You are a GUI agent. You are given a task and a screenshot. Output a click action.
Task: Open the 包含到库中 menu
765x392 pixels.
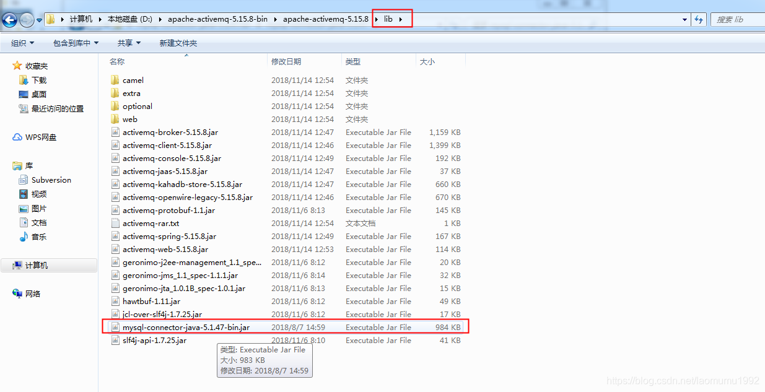[76, 43]
